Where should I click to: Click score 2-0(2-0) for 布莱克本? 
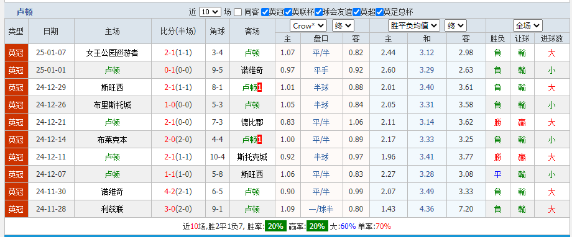pos(178,140)
